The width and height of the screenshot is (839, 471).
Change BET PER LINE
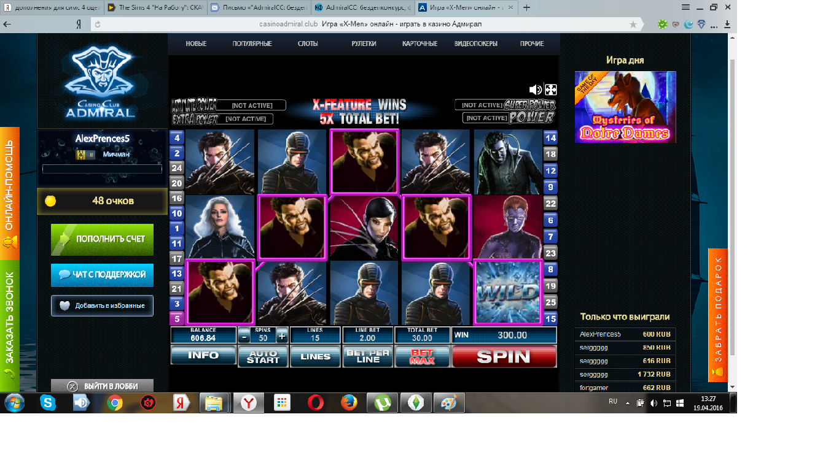click(368, 356)
